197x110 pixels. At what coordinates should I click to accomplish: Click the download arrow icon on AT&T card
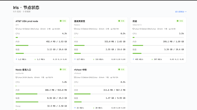pos(35,59)
